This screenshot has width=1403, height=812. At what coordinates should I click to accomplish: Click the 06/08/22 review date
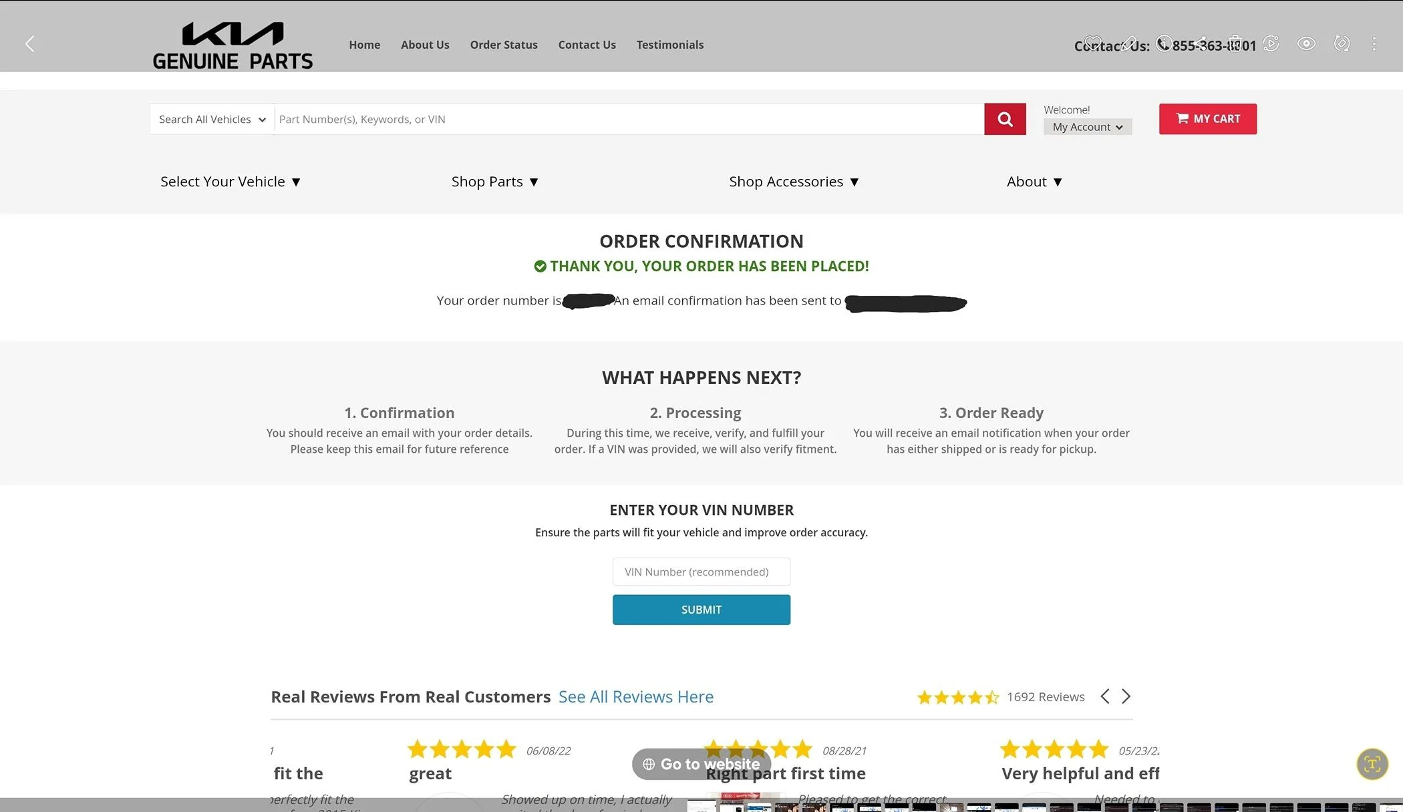coord(549,751)
